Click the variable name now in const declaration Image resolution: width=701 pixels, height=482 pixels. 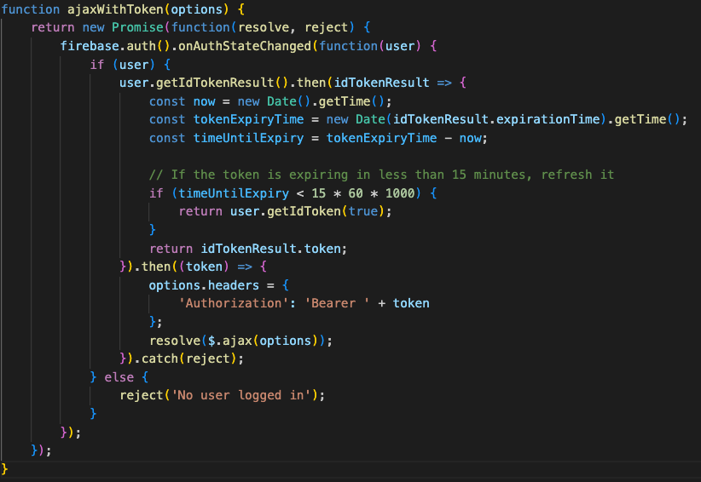coord(205,101)
